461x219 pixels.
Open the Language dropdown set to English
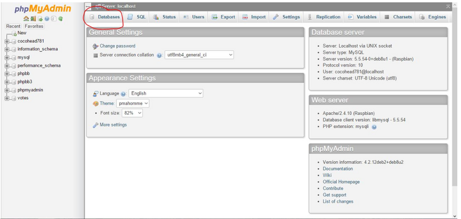(x=166, y=93)
